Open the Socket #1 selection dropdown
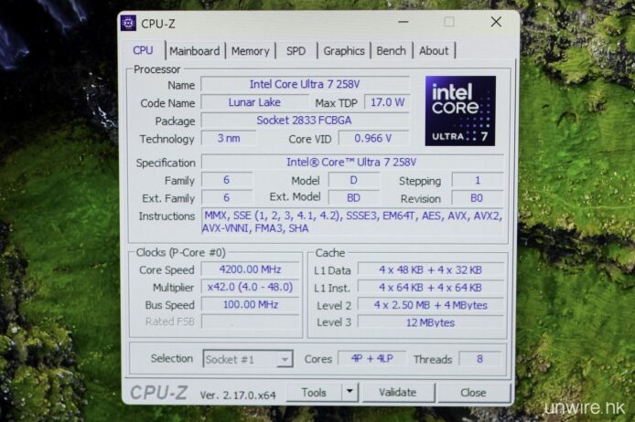Screen dimensions: 635x422 (248, 359)
